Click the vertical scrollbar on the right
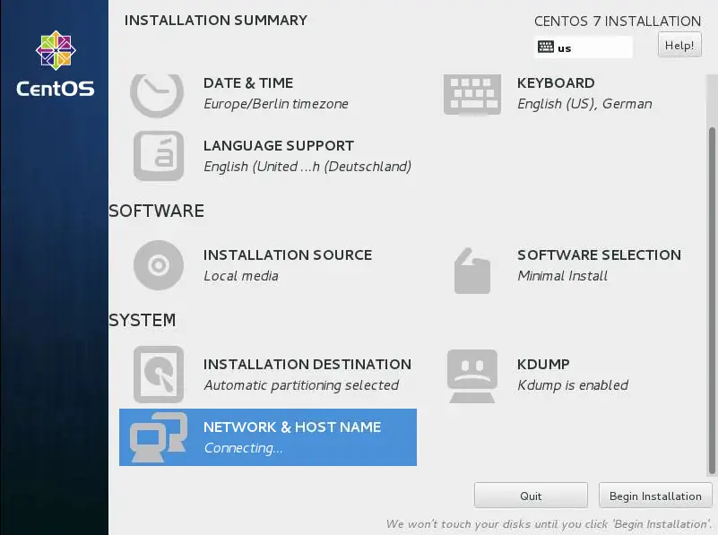The width and height of the screenshot is (718, 535). (x=712, y=301)
